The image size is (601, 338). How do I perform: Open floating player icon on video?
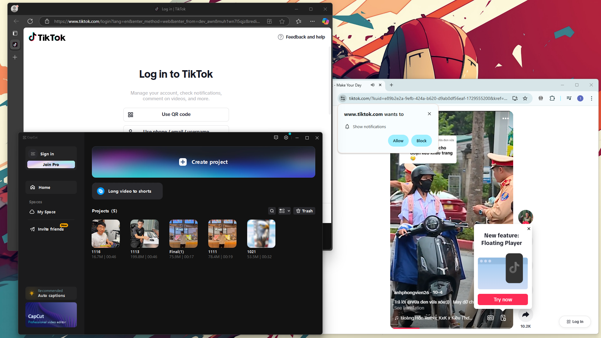[503, 318]
